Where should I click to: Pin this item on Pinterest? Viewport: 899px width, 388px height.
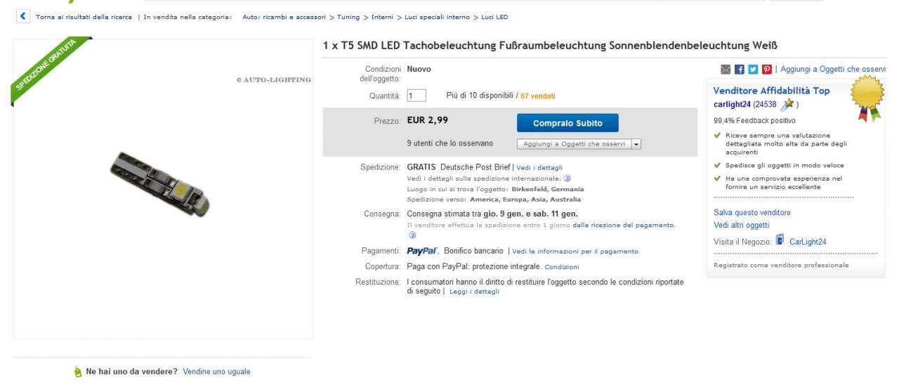pos(767,69)
